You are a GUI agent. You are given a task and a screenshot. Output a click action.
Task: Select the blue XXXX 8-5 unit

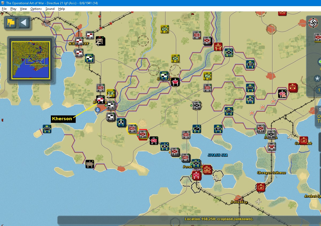[x=90, y=58]
